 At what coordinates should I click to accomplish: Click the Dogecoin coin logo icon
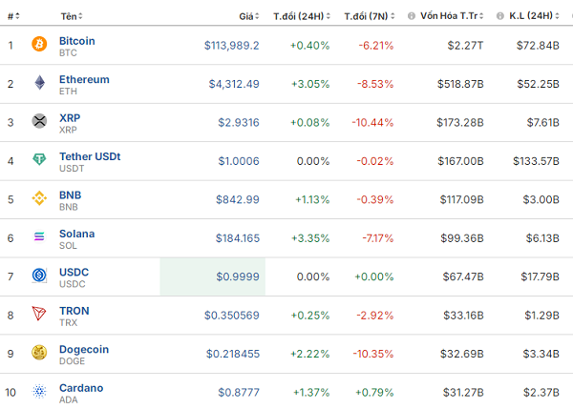[39, 353]
